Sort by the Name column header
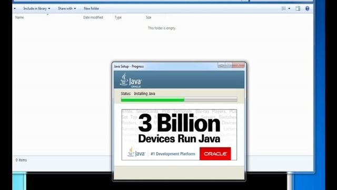The width and height of the screenshot is (337, 190). click(x=19, y=17)
